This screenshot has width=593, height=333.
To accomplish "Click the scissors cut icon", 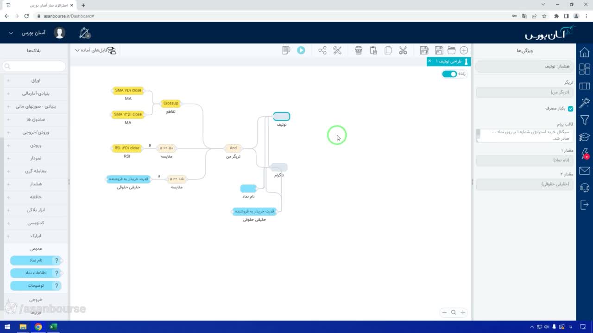I will click(403, 50).
